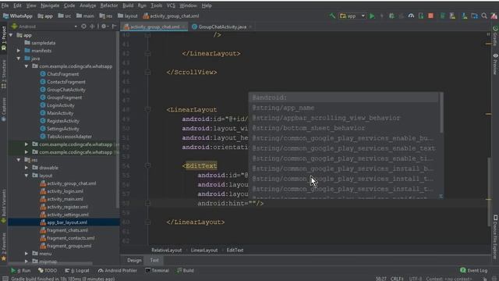Expand the manifests folder
The height and width of the screenshot is (281, 499).
click(x=19, y=50)
